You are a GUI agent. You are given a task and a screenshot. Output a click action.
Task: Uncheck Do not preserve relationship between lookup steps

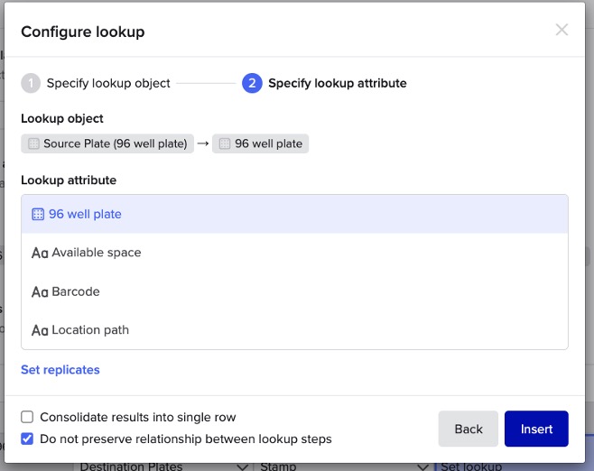pyautogui.click(x=27, y=439)
